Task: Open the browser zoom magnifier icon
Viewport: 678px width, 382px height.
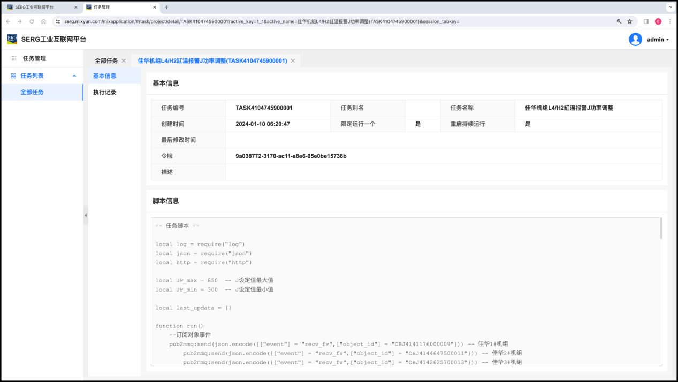Action: (619, 21)
